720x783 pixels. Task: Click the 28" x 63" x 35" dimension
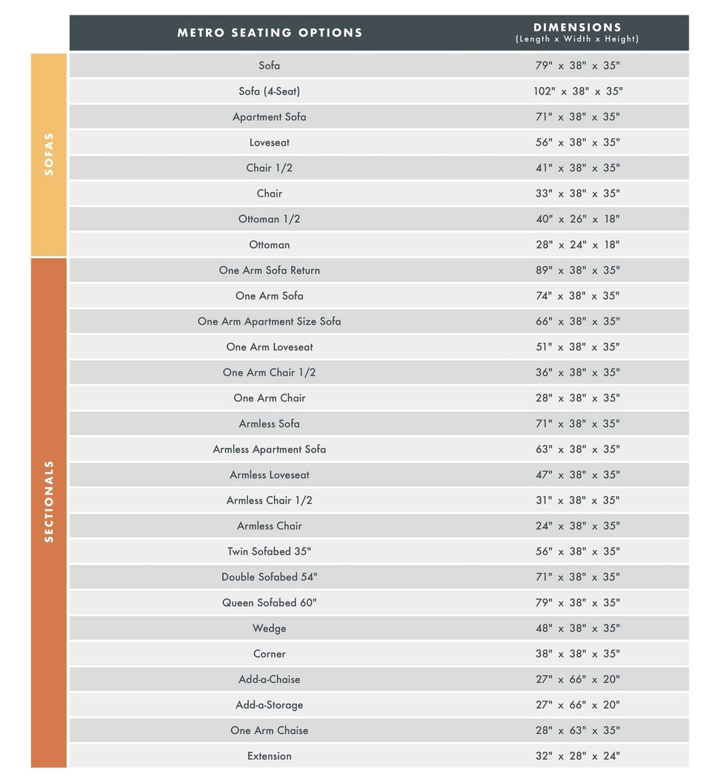(577, 730)
